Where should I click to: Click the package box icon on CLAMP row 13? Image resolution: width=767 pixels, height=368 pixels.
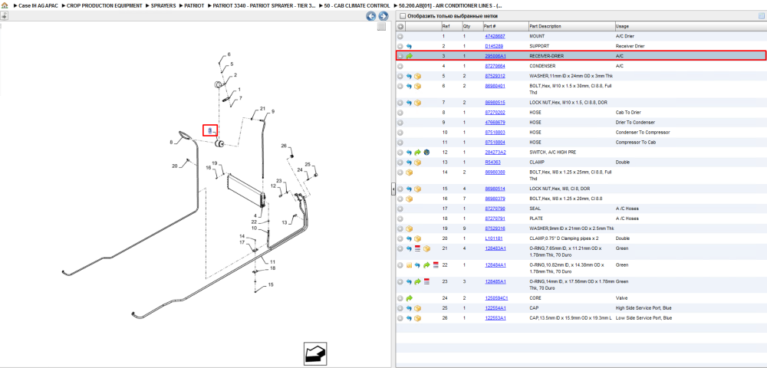[x=418, y=163]
